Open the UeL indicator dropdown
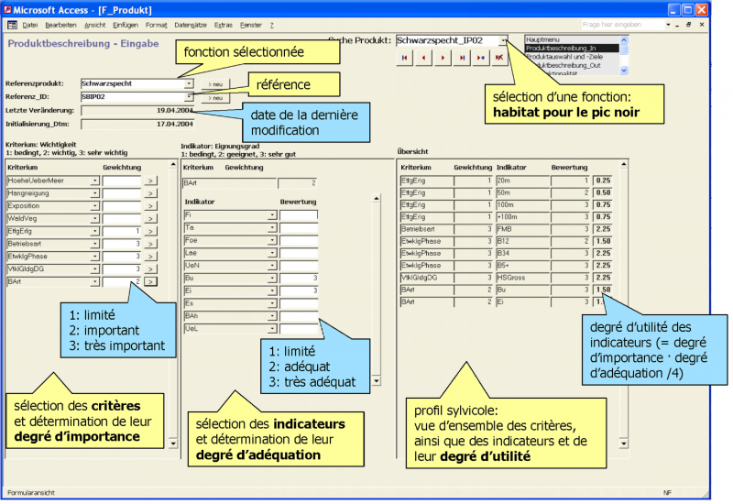Screen dimensions: 733x504 272,329
